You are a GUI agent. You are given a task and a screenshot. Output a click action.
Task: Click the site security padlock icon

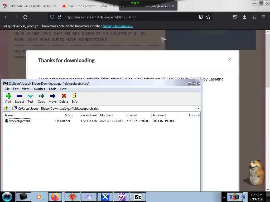60,17
